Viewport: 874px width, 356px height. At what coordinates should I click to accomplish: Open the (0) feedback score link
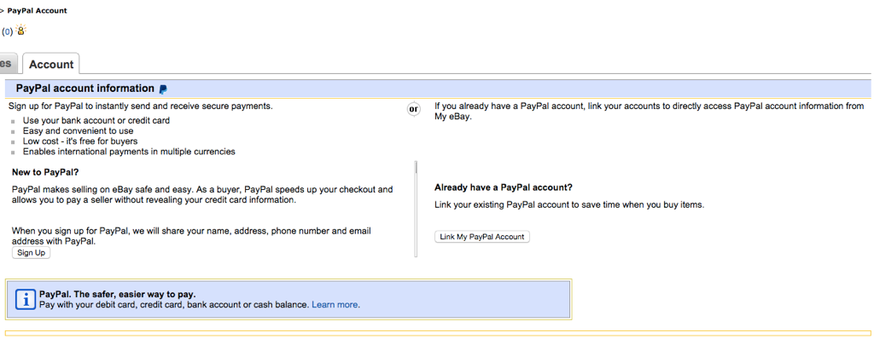point(7,32)
